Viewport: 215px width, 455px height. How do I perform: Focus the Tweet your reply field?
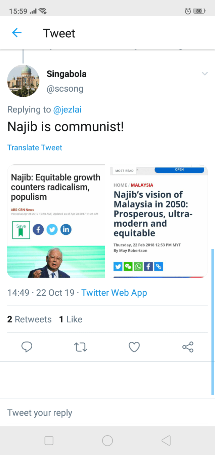click(x=107, y=413)
